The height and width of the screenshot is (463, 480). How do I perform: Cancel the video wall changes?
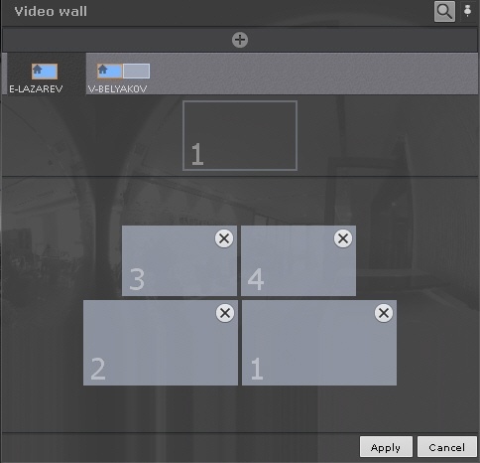[x=446, y=447]
